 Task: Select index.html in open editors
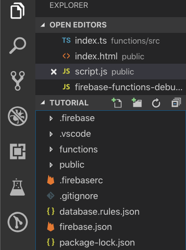tap(110, 56)
